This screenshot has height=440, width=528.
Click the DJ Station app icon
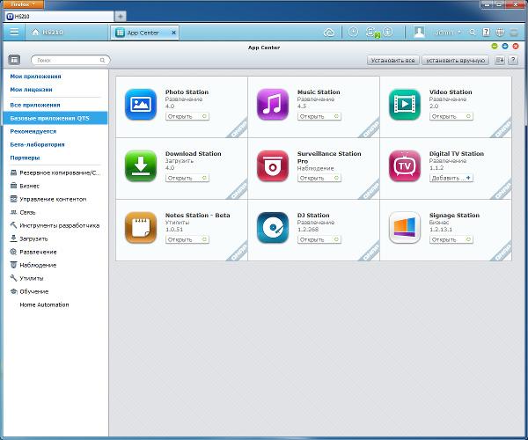273,227
